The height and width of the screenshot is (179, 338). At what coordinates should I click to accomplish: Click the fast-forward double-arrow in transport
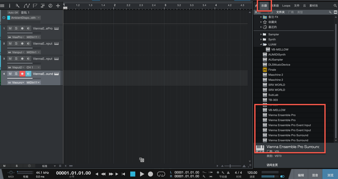[x=111, y=174]
